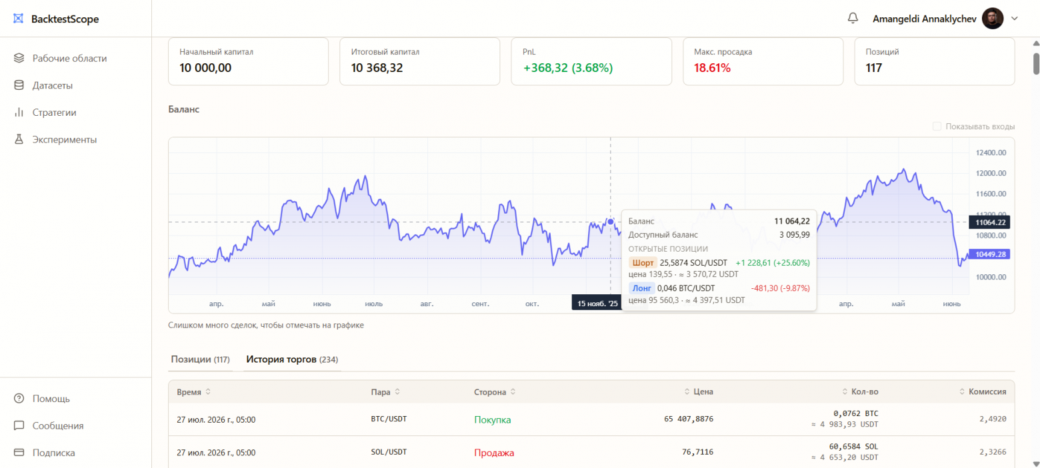This screenshot has height=468, width=1040.
Task: Sort table by Сторона column
Action: click(x=495, y=391)
